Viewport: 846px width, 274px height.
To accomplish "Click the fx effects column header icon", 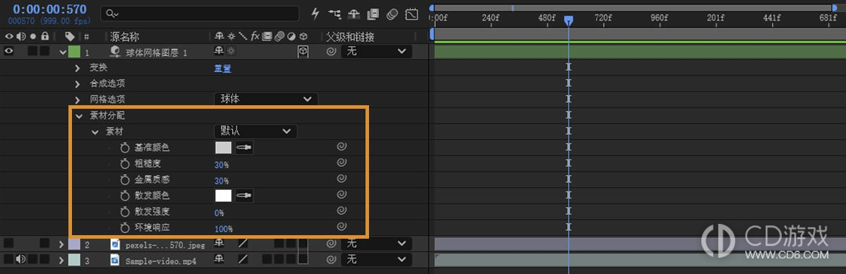I will point(255,36).
